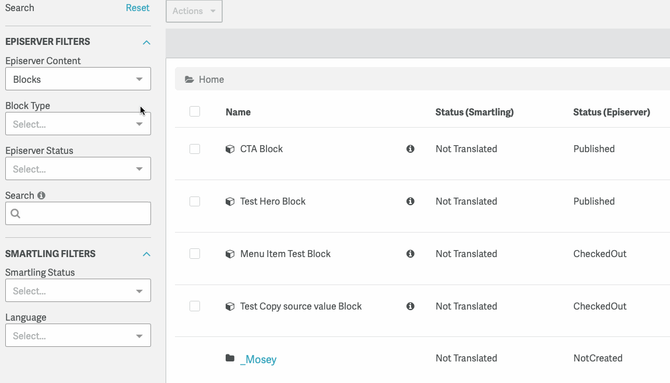Click block cube icon beside CTA Block

point(230,149)
